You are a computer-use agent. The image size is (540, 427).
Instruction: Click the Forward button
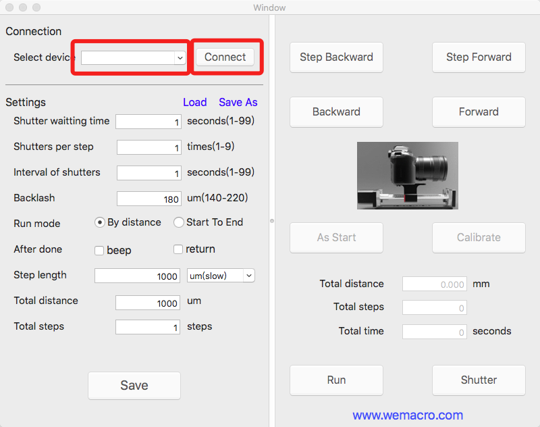[479, 112]
